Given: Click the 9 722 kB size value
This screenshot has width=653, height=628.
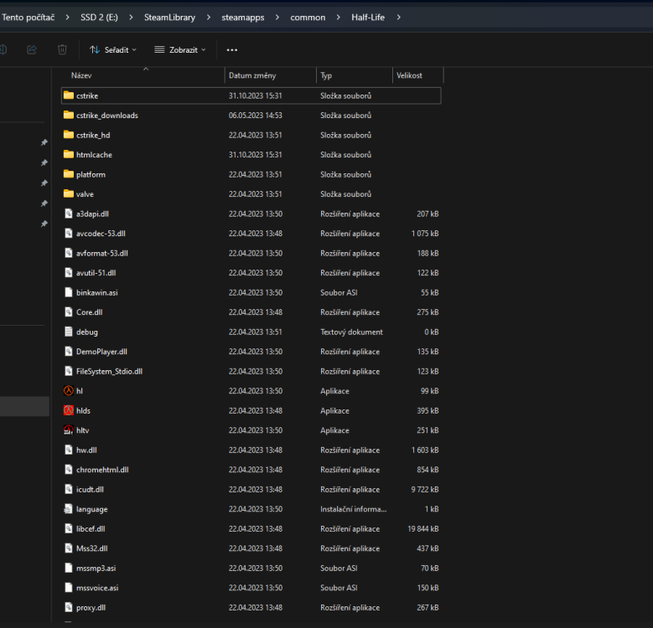Looking at the screenshot, I should point(425,489).
